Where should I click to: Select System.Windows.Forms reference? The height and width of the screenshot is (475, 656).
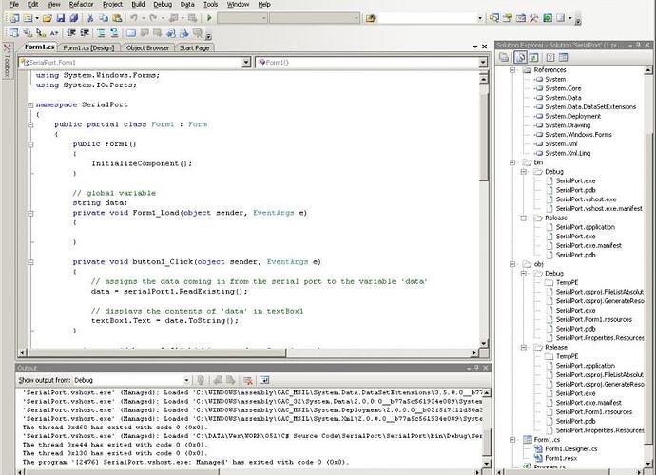pyautogui.click(x=578, y=135)
